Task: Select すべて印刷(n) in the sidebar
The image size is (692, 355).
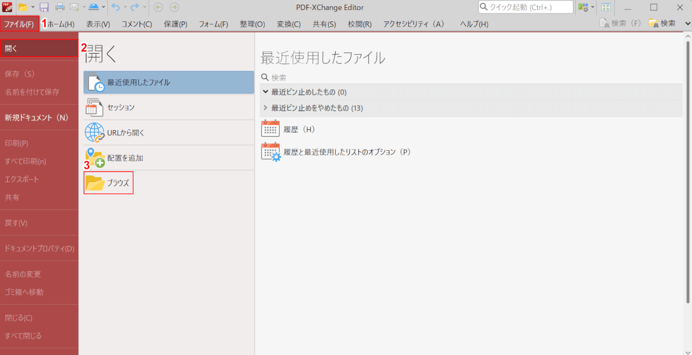Action: (x=39, y=162)
